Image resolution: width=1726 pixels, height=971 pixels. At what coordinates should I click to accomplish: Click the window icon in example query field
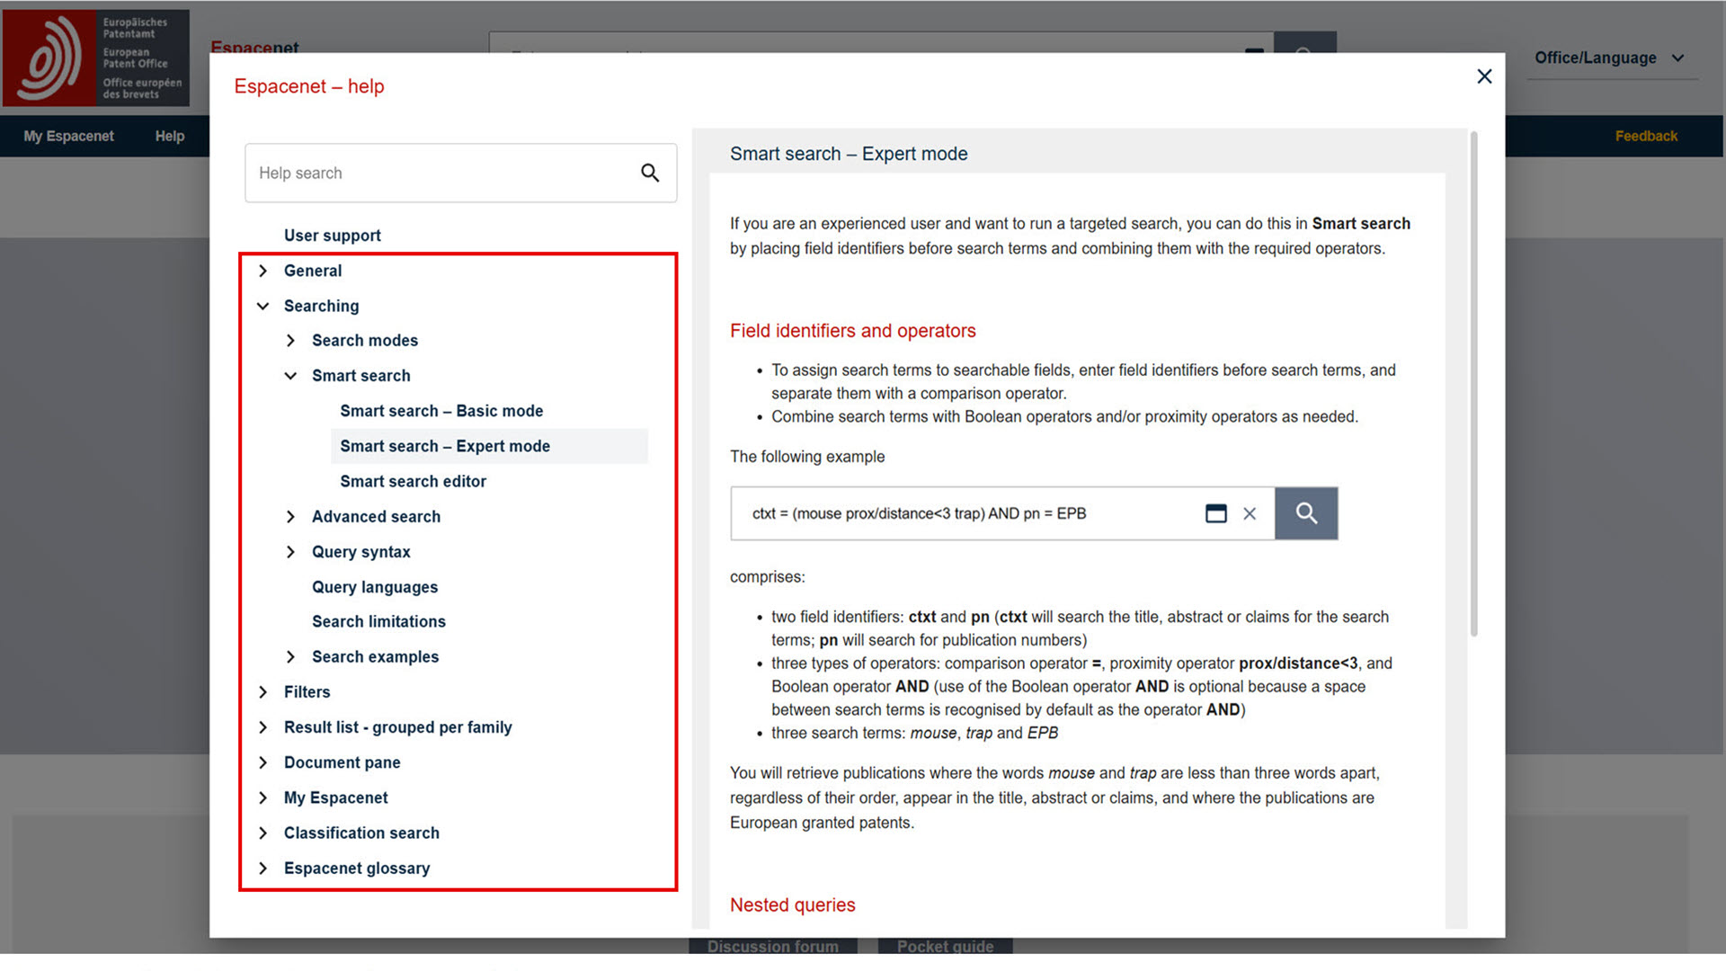click(1215, 513)
